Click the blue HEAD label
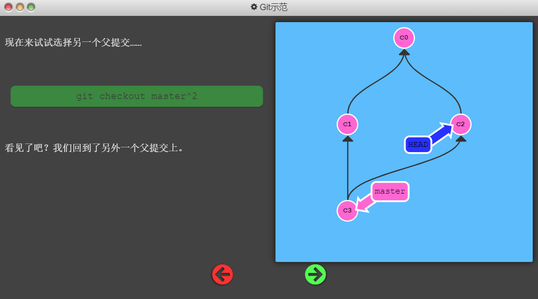 (x=418, y=144)
